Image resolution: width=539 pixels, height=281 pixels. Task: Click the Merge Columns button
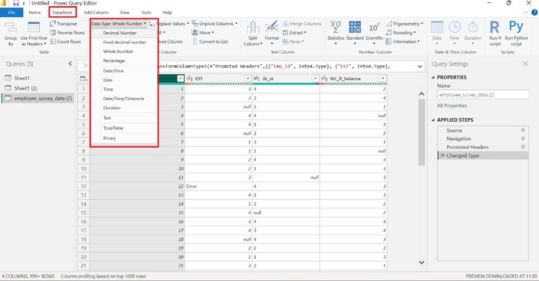tap(302, 24)
